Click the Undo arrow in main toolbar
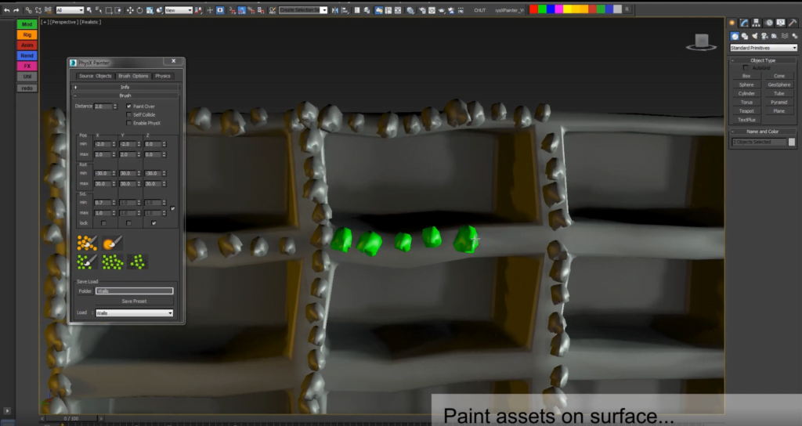The image size is (802, 426). click(6, 10)
